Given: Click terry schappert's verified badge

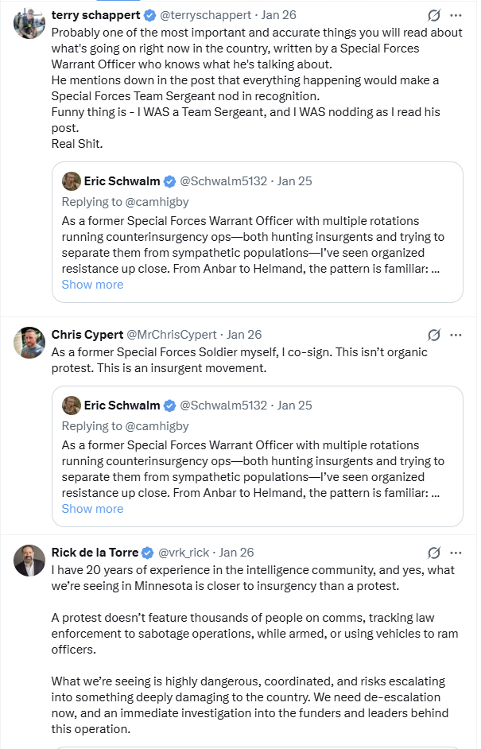Looking at the screenshot, I should [149, 15].
